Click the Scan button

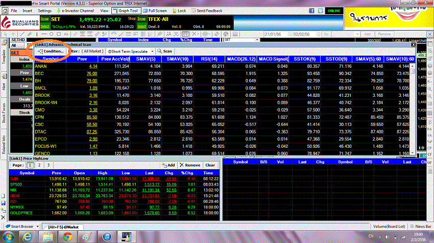click(165, 51)
